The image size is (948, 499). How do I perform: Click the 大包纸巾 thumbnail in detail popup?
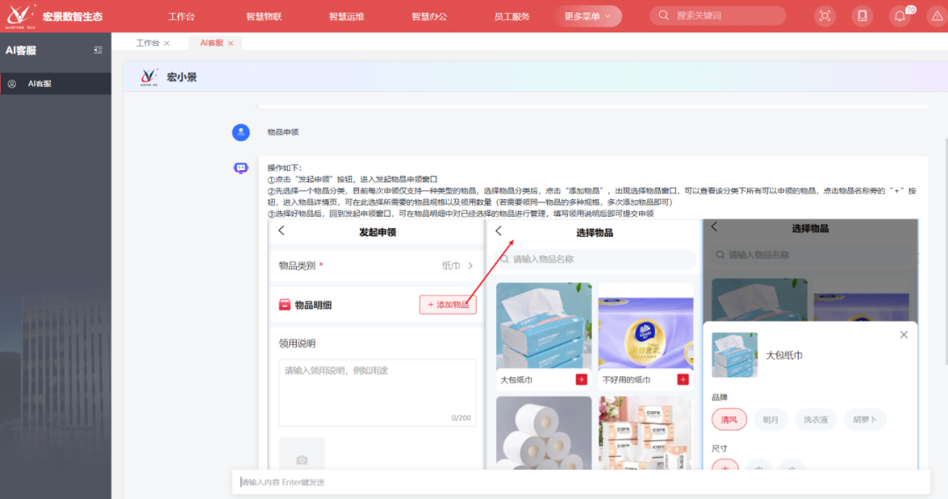pos(735,355)
